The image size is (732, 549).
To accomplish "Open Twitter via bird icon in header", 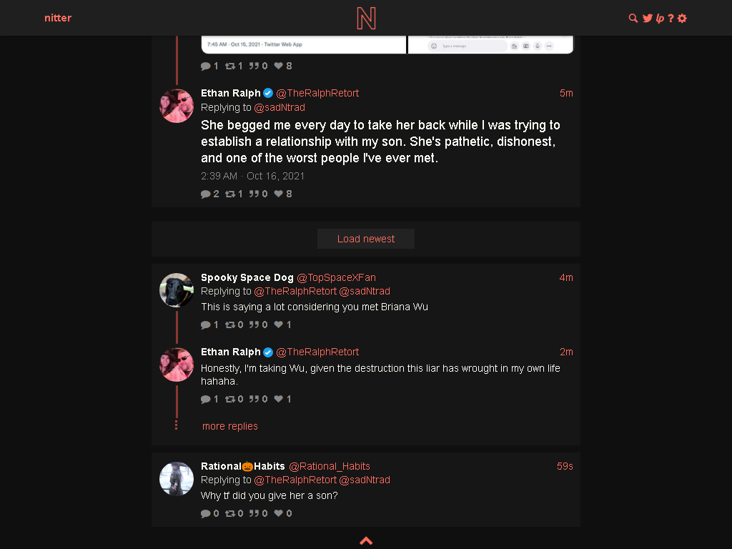I will (647, 18).
